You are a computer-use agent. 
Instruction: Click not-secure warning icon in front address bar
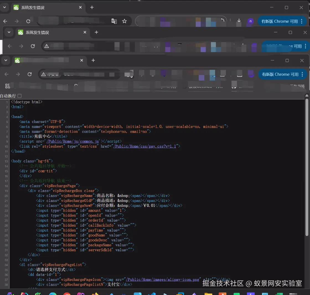(x=43, y=74)
